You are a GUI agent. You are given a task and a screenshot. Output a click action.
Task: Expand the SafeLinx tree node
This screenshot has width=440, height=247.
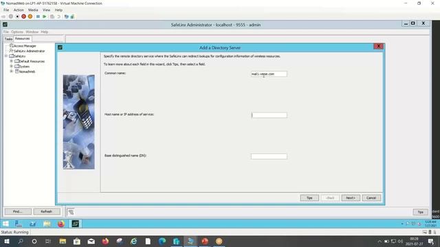point(6,56)
